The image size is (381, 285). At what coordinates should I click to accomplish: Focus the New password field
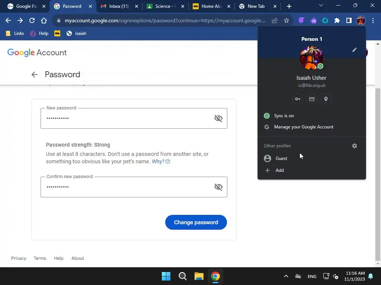(134, 118)
